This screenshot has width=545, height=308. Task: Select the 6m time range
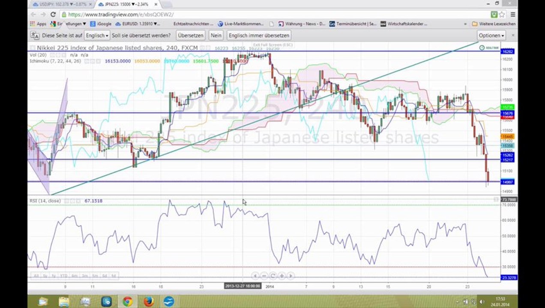pos(75,276)
